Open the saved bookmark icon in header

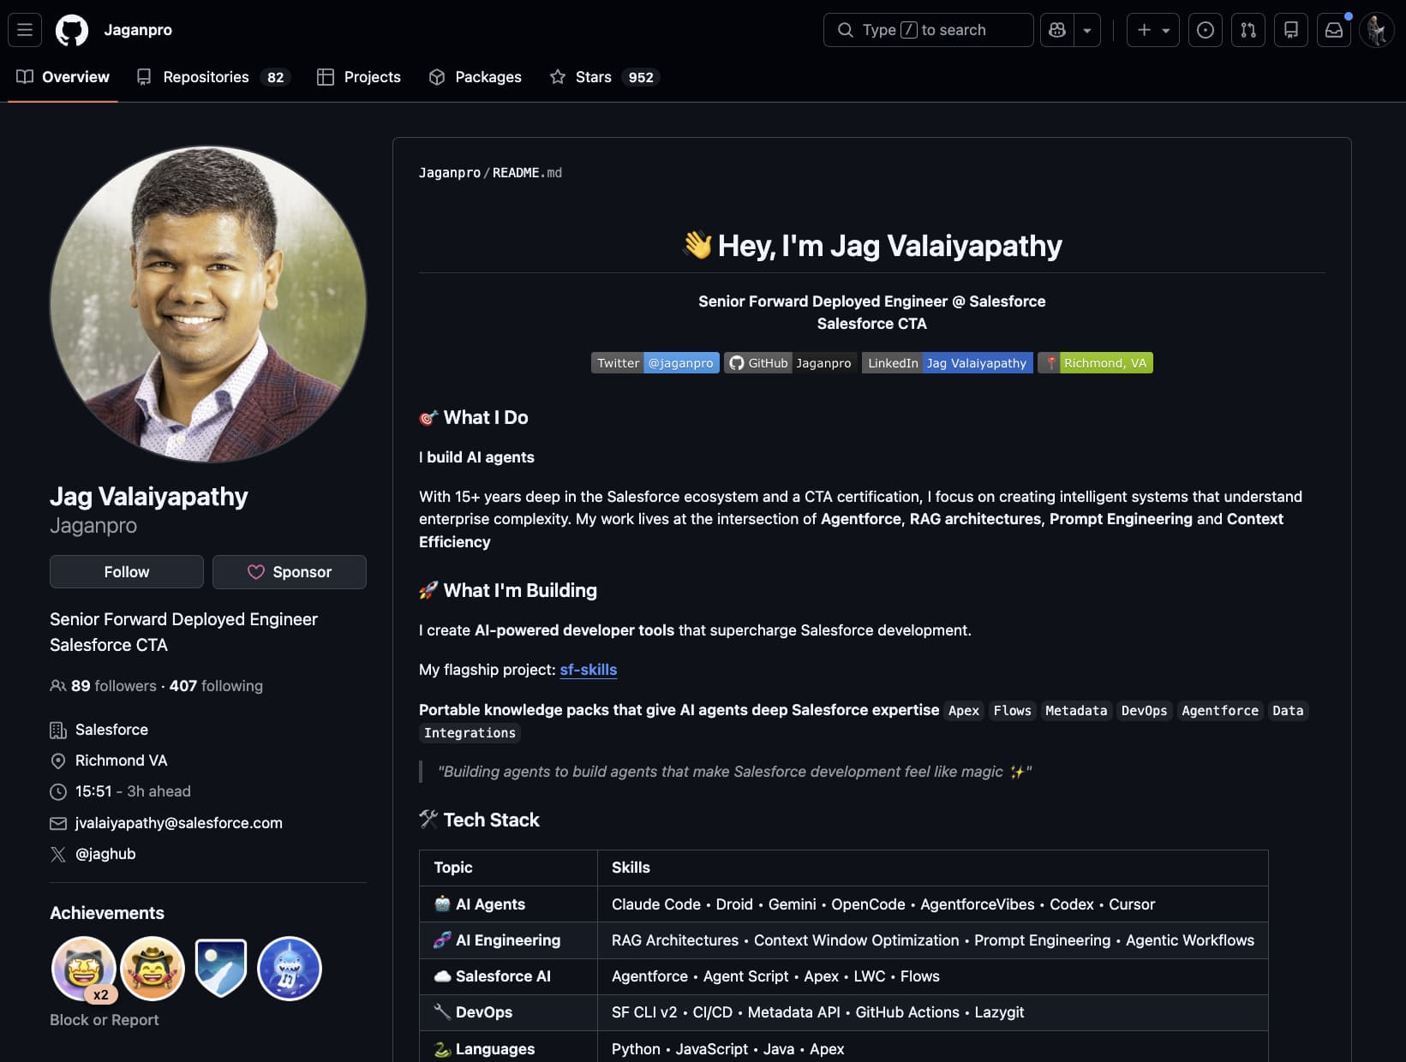tap(1290, 29)
